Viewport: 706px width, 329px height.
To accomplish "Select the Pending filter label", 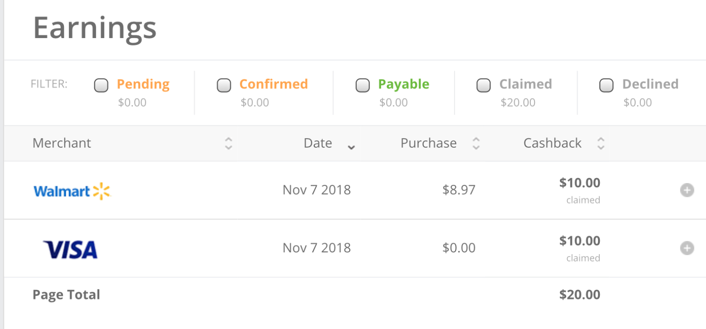I will click(143, 84).
